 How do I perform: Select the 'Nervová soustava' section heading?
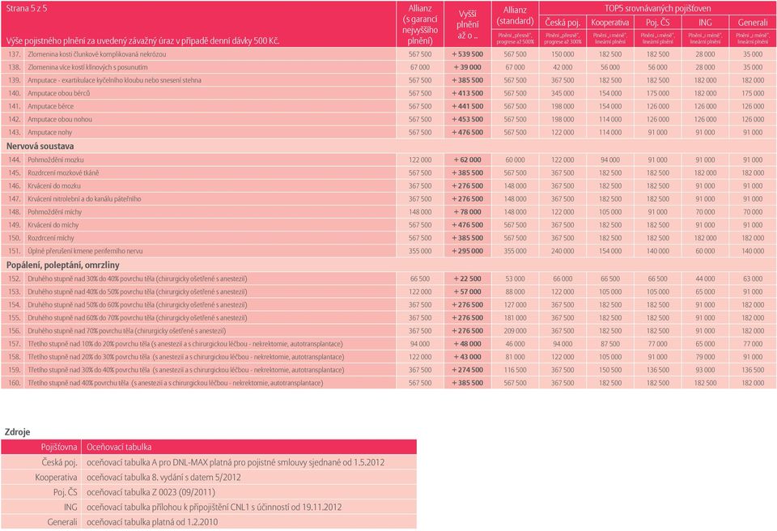pyautogui.click(x=40, y=146)
